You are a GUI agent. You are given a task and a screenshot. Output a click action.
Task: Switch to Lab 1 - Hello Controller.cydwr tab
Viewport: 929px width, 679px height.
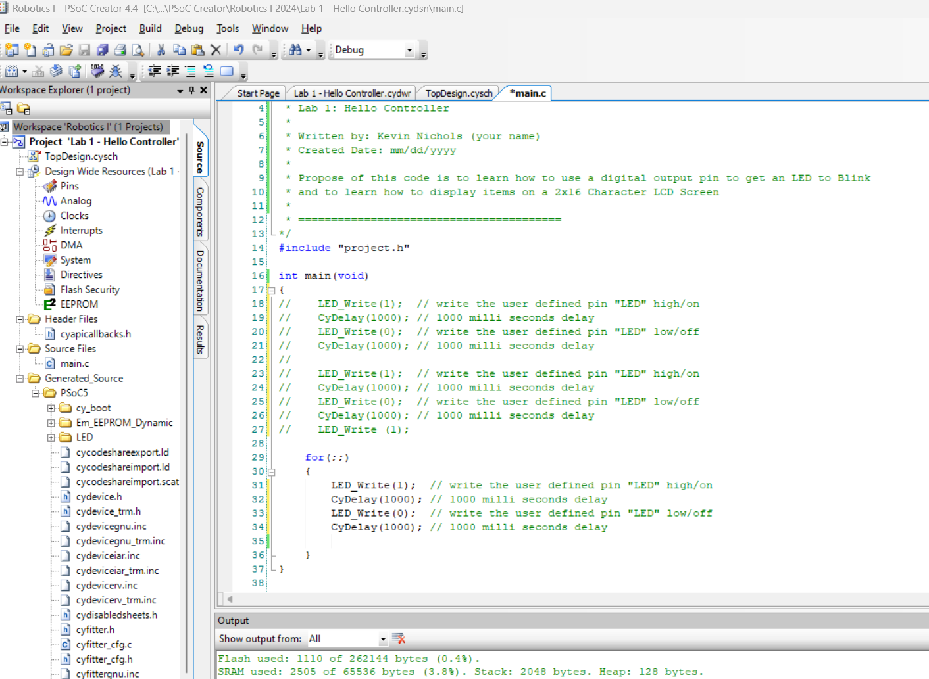(x=352, y=93)
